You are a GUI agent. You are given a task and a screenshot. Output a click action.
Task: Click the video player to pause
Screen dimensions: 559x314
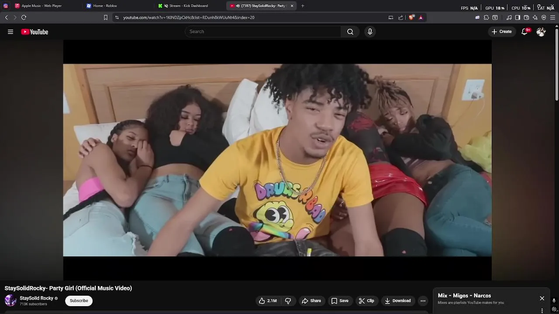[277, 160]
